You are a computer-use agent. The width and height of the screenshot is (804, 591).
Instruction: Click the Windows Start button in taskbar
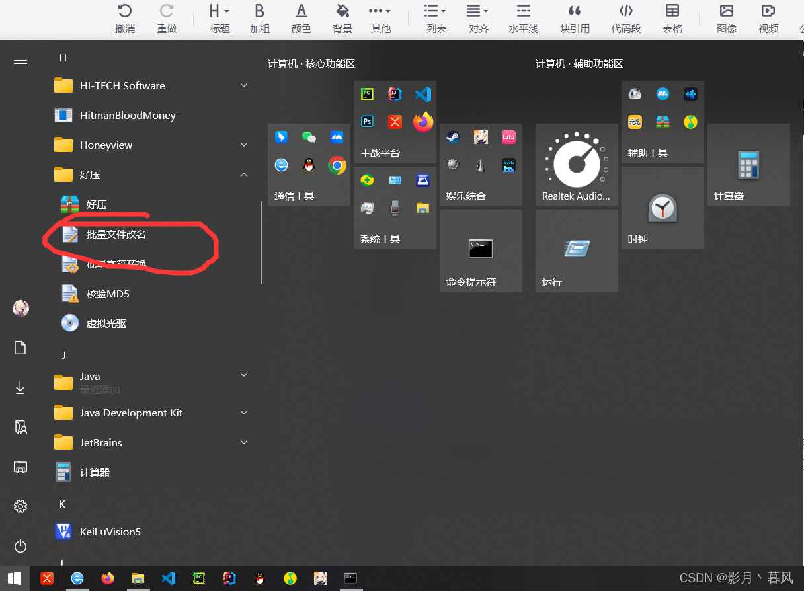(x=15, y=578)
